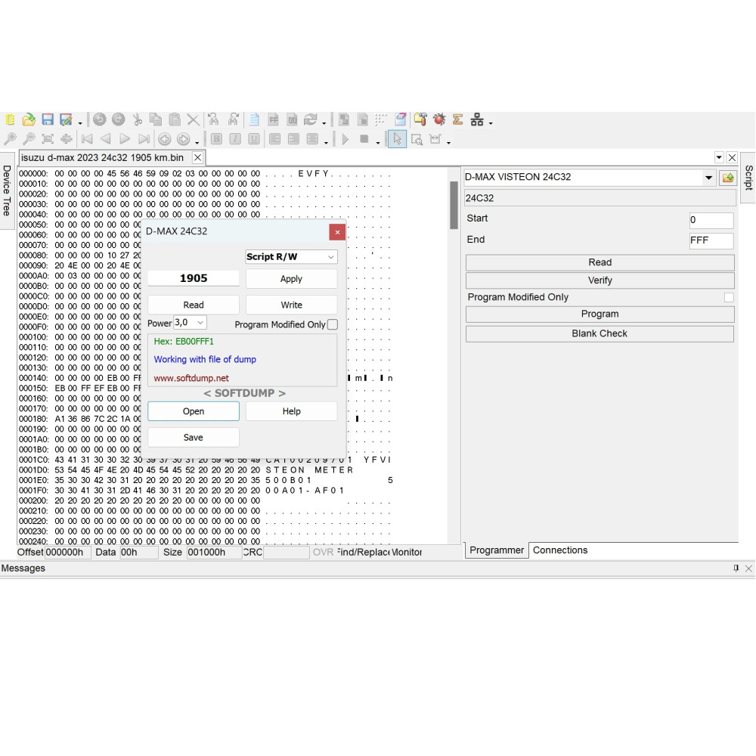756x756 pixels.
Task: Close the isuzu d-max bin file tab
Action: coord(197,158)
